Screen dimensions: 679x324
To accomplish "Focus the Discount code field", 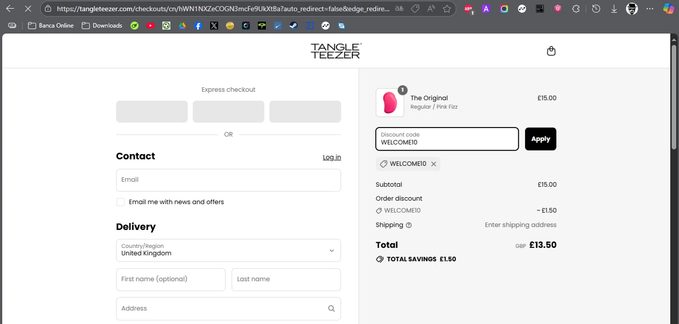I will tap(447, 139).
